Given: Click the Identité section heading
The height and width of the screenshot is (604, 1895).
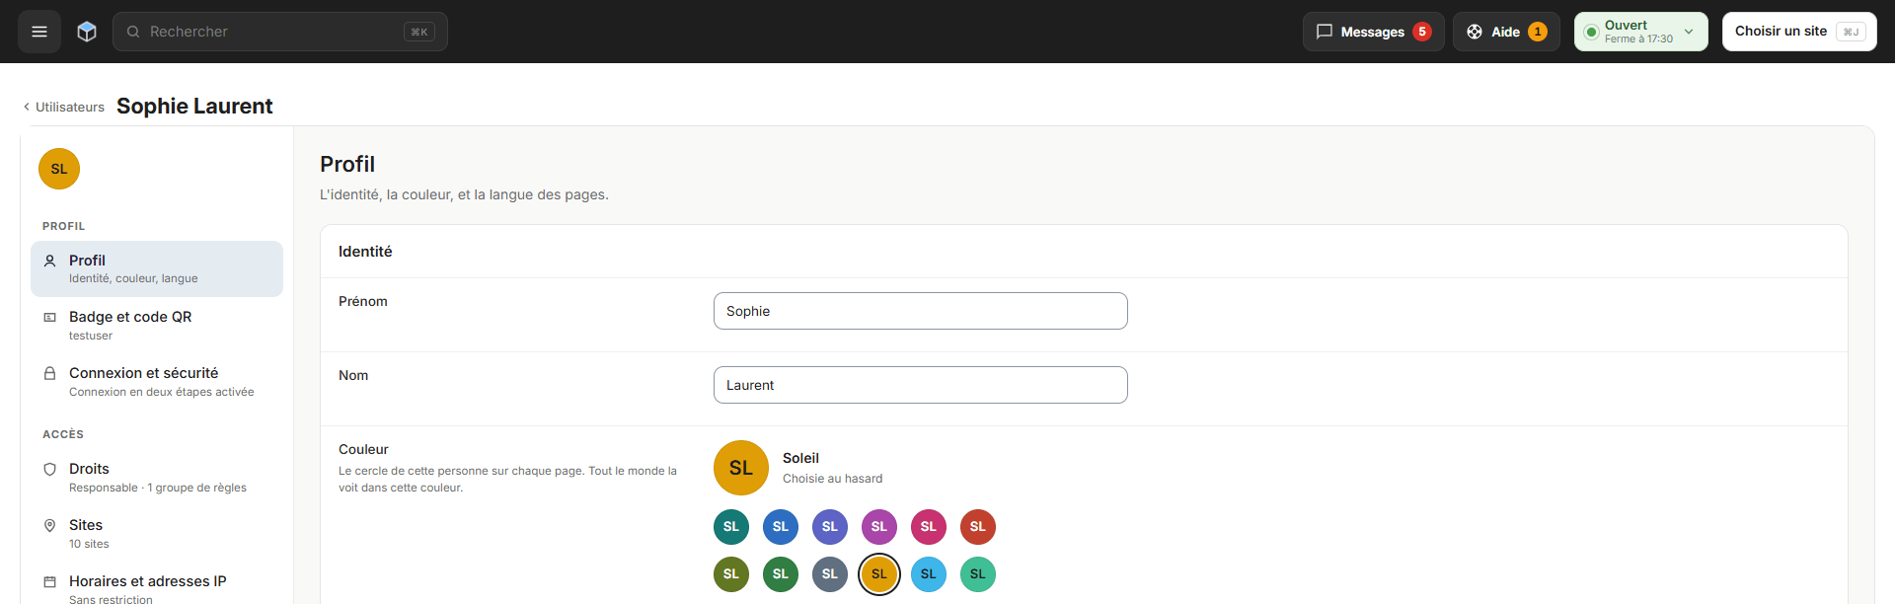Looking at the screenshot, I should 365,252.
